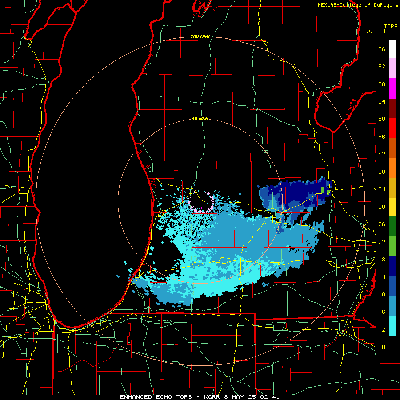Click the legend value 18
Screen dimensions: 400x400
click(x=382, y=260)
